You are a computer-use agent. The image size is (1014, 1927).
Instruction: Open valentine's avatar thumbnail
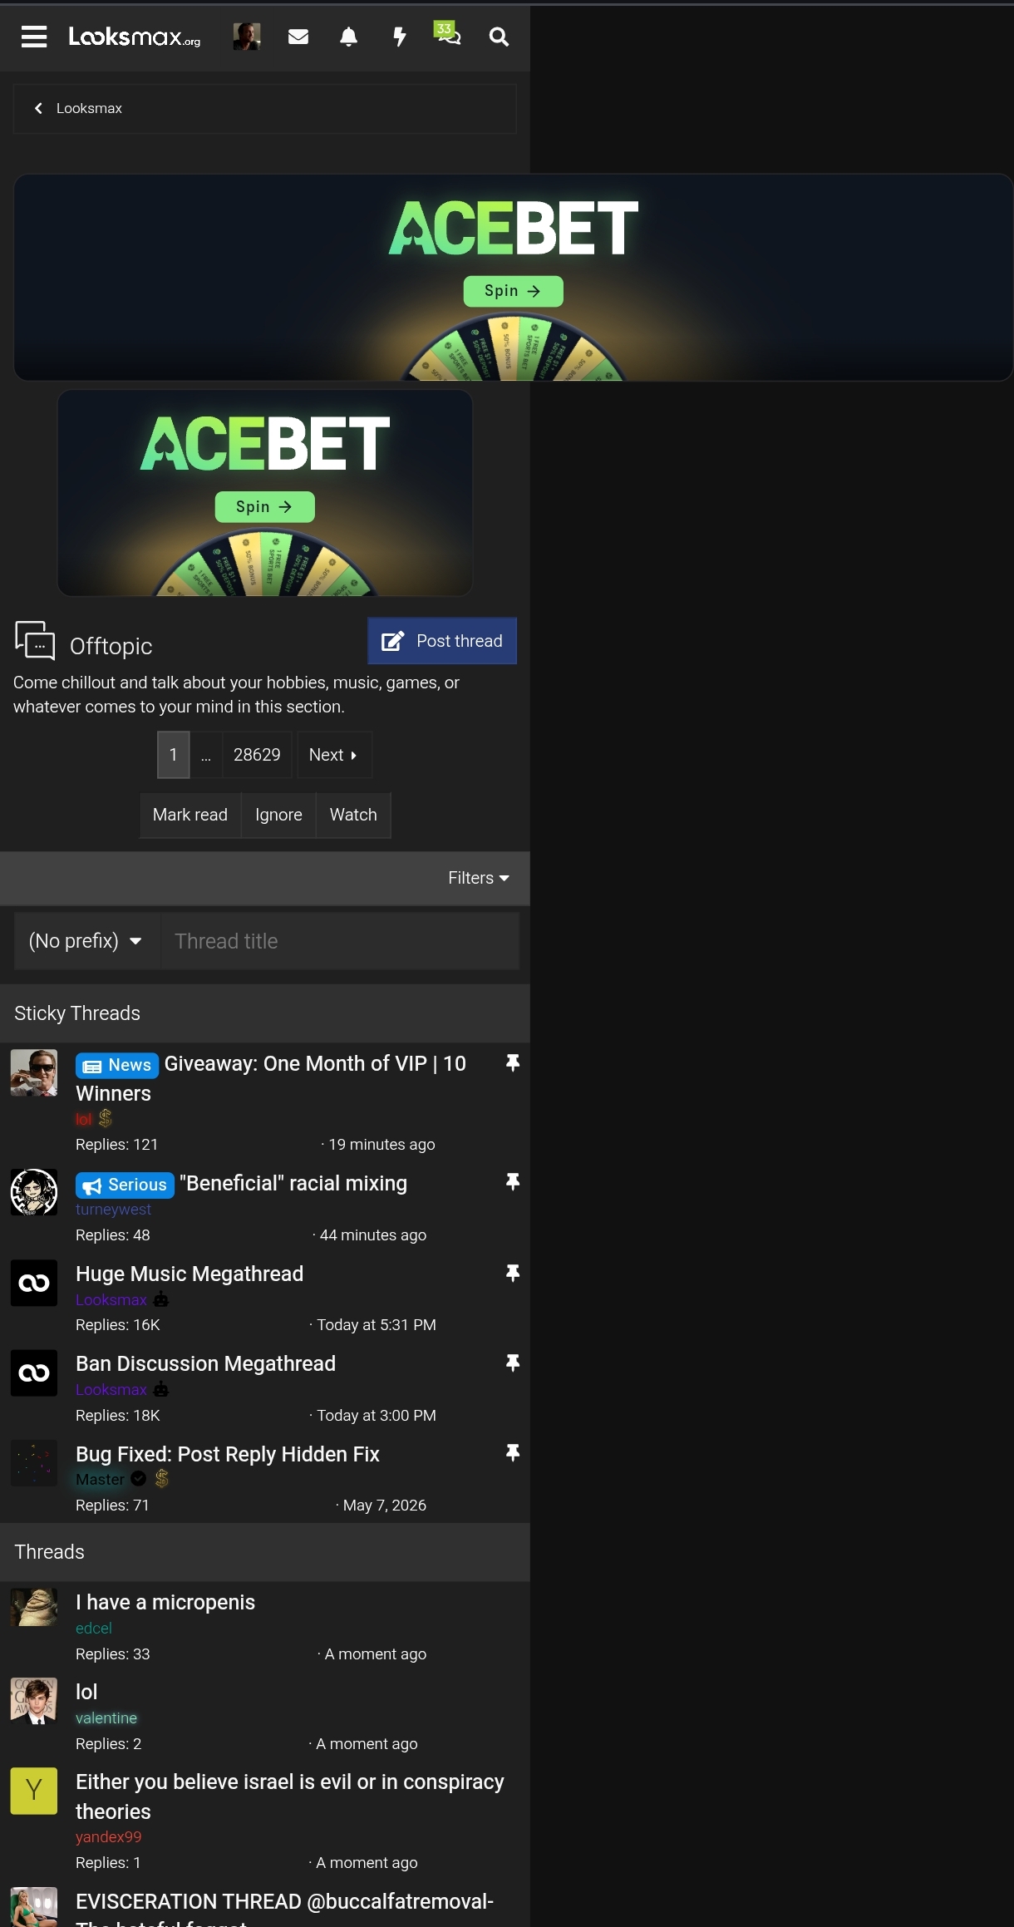point(34,1701)
